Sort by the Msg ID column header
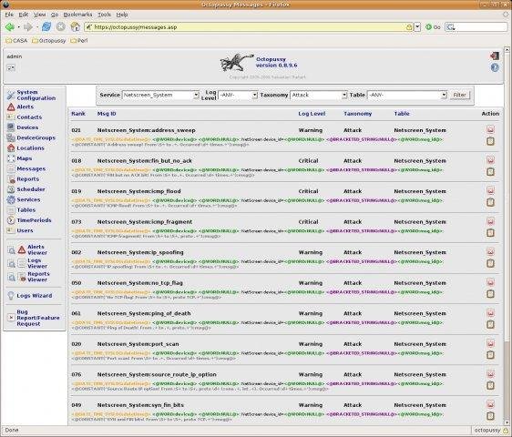The height and width of the screenshot is (437, 512). pyautogui.click(x=107, y=114)
